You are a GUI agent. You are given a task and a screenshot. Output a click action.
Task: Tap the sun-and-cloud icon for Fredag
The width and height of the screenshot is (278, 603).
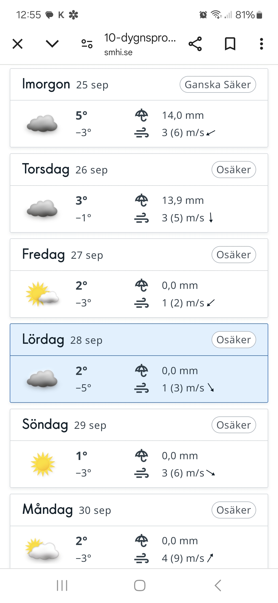[42, 294]
